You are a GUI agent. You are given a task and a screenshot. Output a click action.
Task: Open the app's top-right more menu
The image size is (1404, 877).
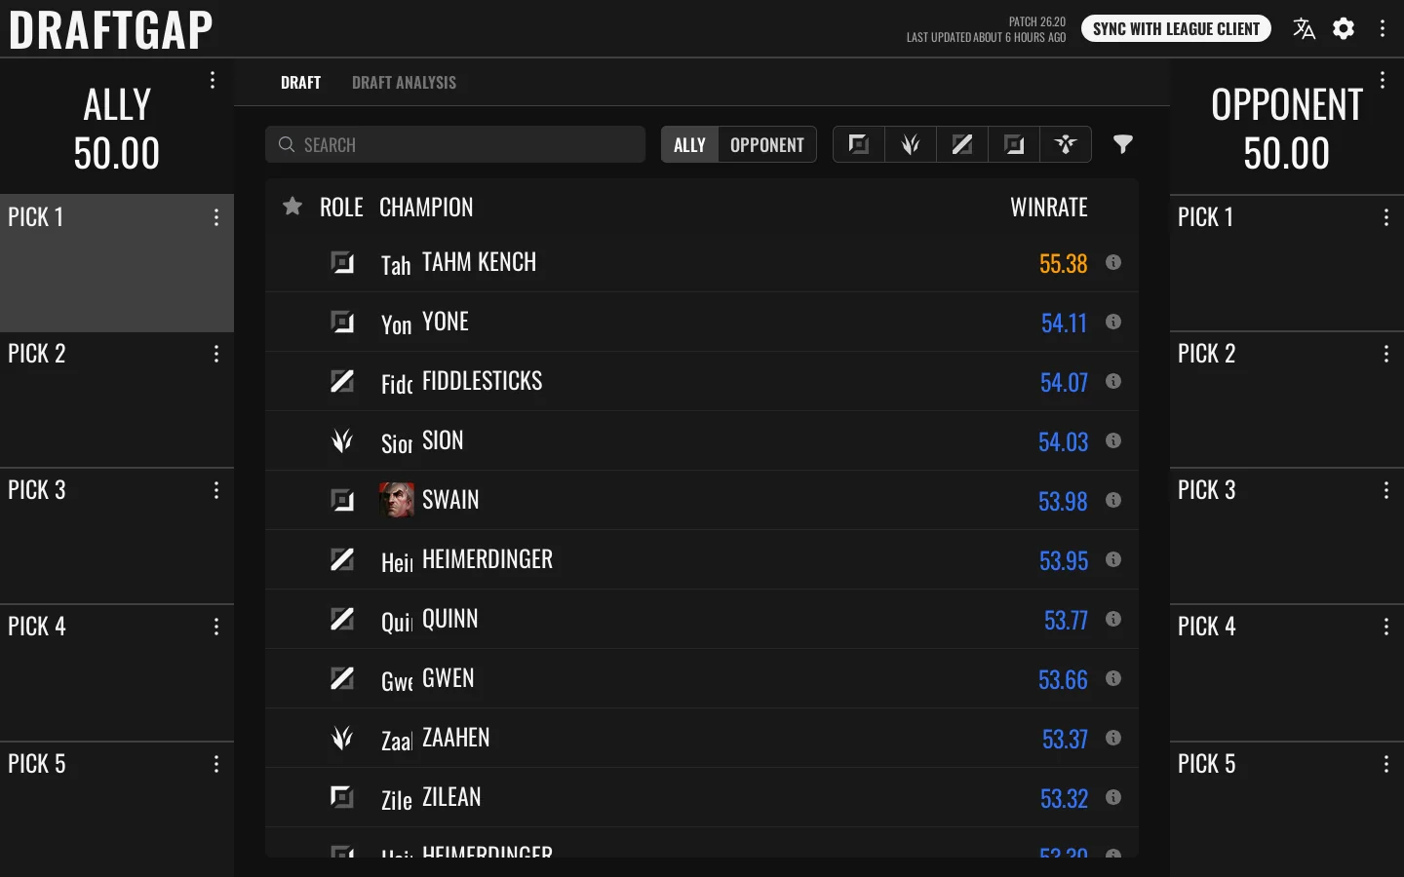pos(1383,29)
